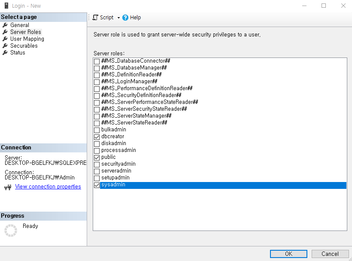Screen dimensions: 352x261
Task: Check the serveradmin role checkbox
Action: (x=97, y=171)
